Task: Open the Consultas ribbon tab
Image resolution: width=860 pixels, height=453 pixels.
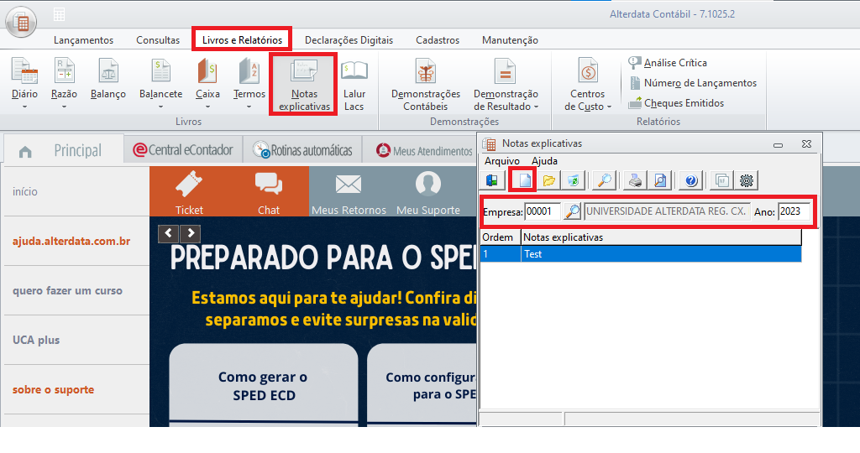Action: click(158, 40)
